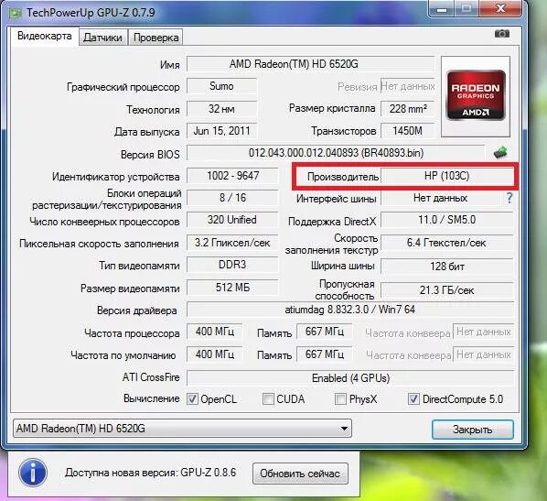The width and height of the screenshot is (547, 501).
Task: Click the HP (103C) manufacturer field
Action: 447,176
